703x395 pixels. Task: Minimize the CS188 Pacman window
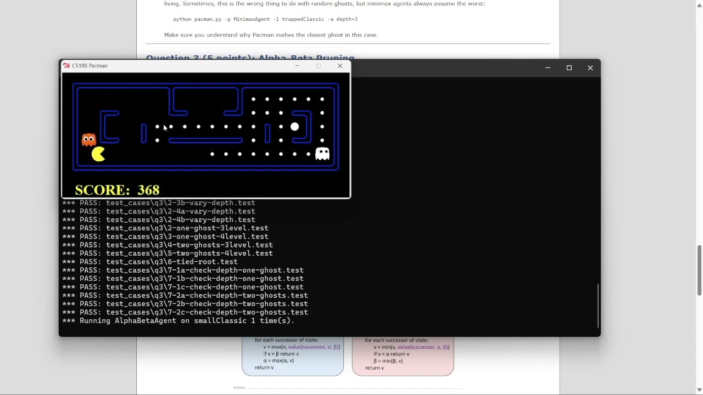pos(298,66)
